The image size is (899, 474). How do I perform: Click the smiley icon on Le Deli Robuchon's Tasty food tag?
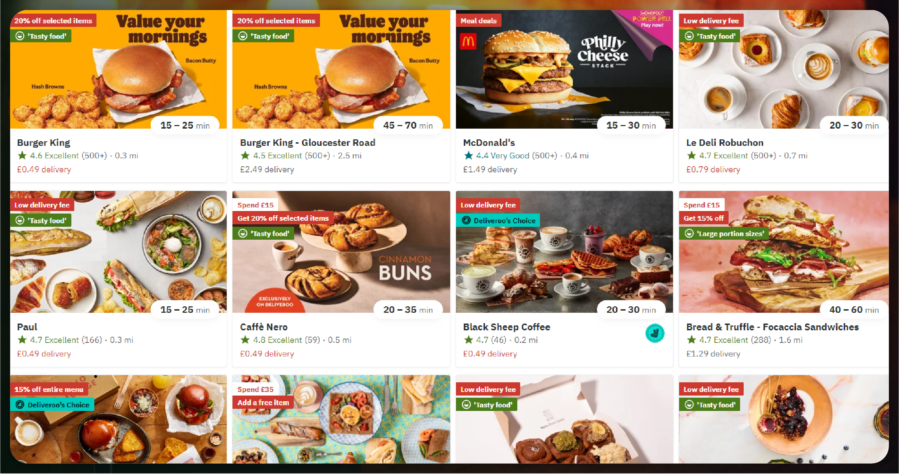[x=689, y=36]
